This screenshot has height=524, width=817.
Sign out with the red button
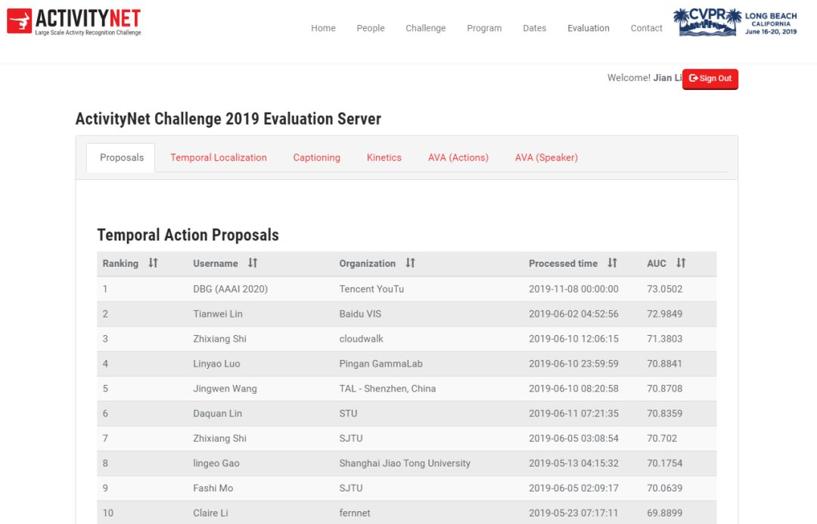[x=710, y=79]
